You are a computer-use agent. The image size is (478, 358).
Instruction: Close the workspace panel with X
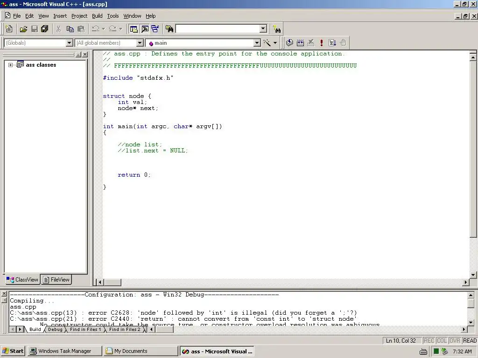pos(85,55)
